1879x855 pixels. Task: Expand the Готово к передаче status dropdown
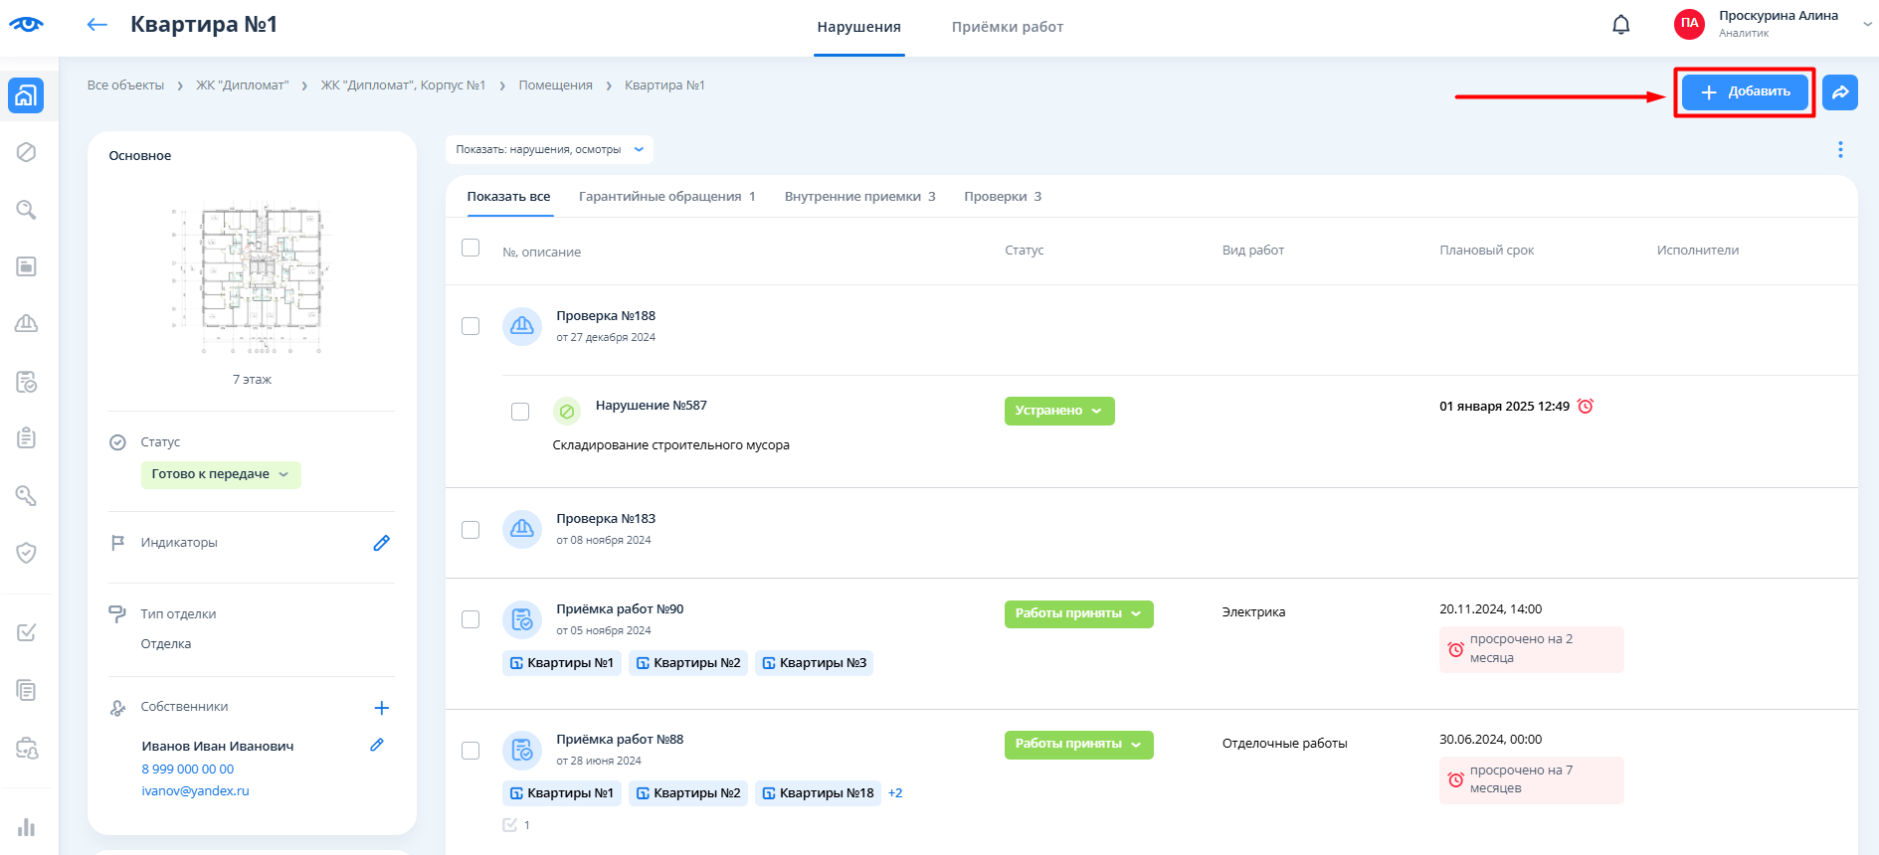[221, 474]
